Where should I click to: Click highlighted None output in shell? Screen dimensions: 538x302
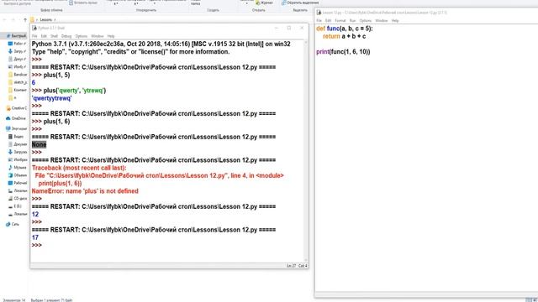40,144
